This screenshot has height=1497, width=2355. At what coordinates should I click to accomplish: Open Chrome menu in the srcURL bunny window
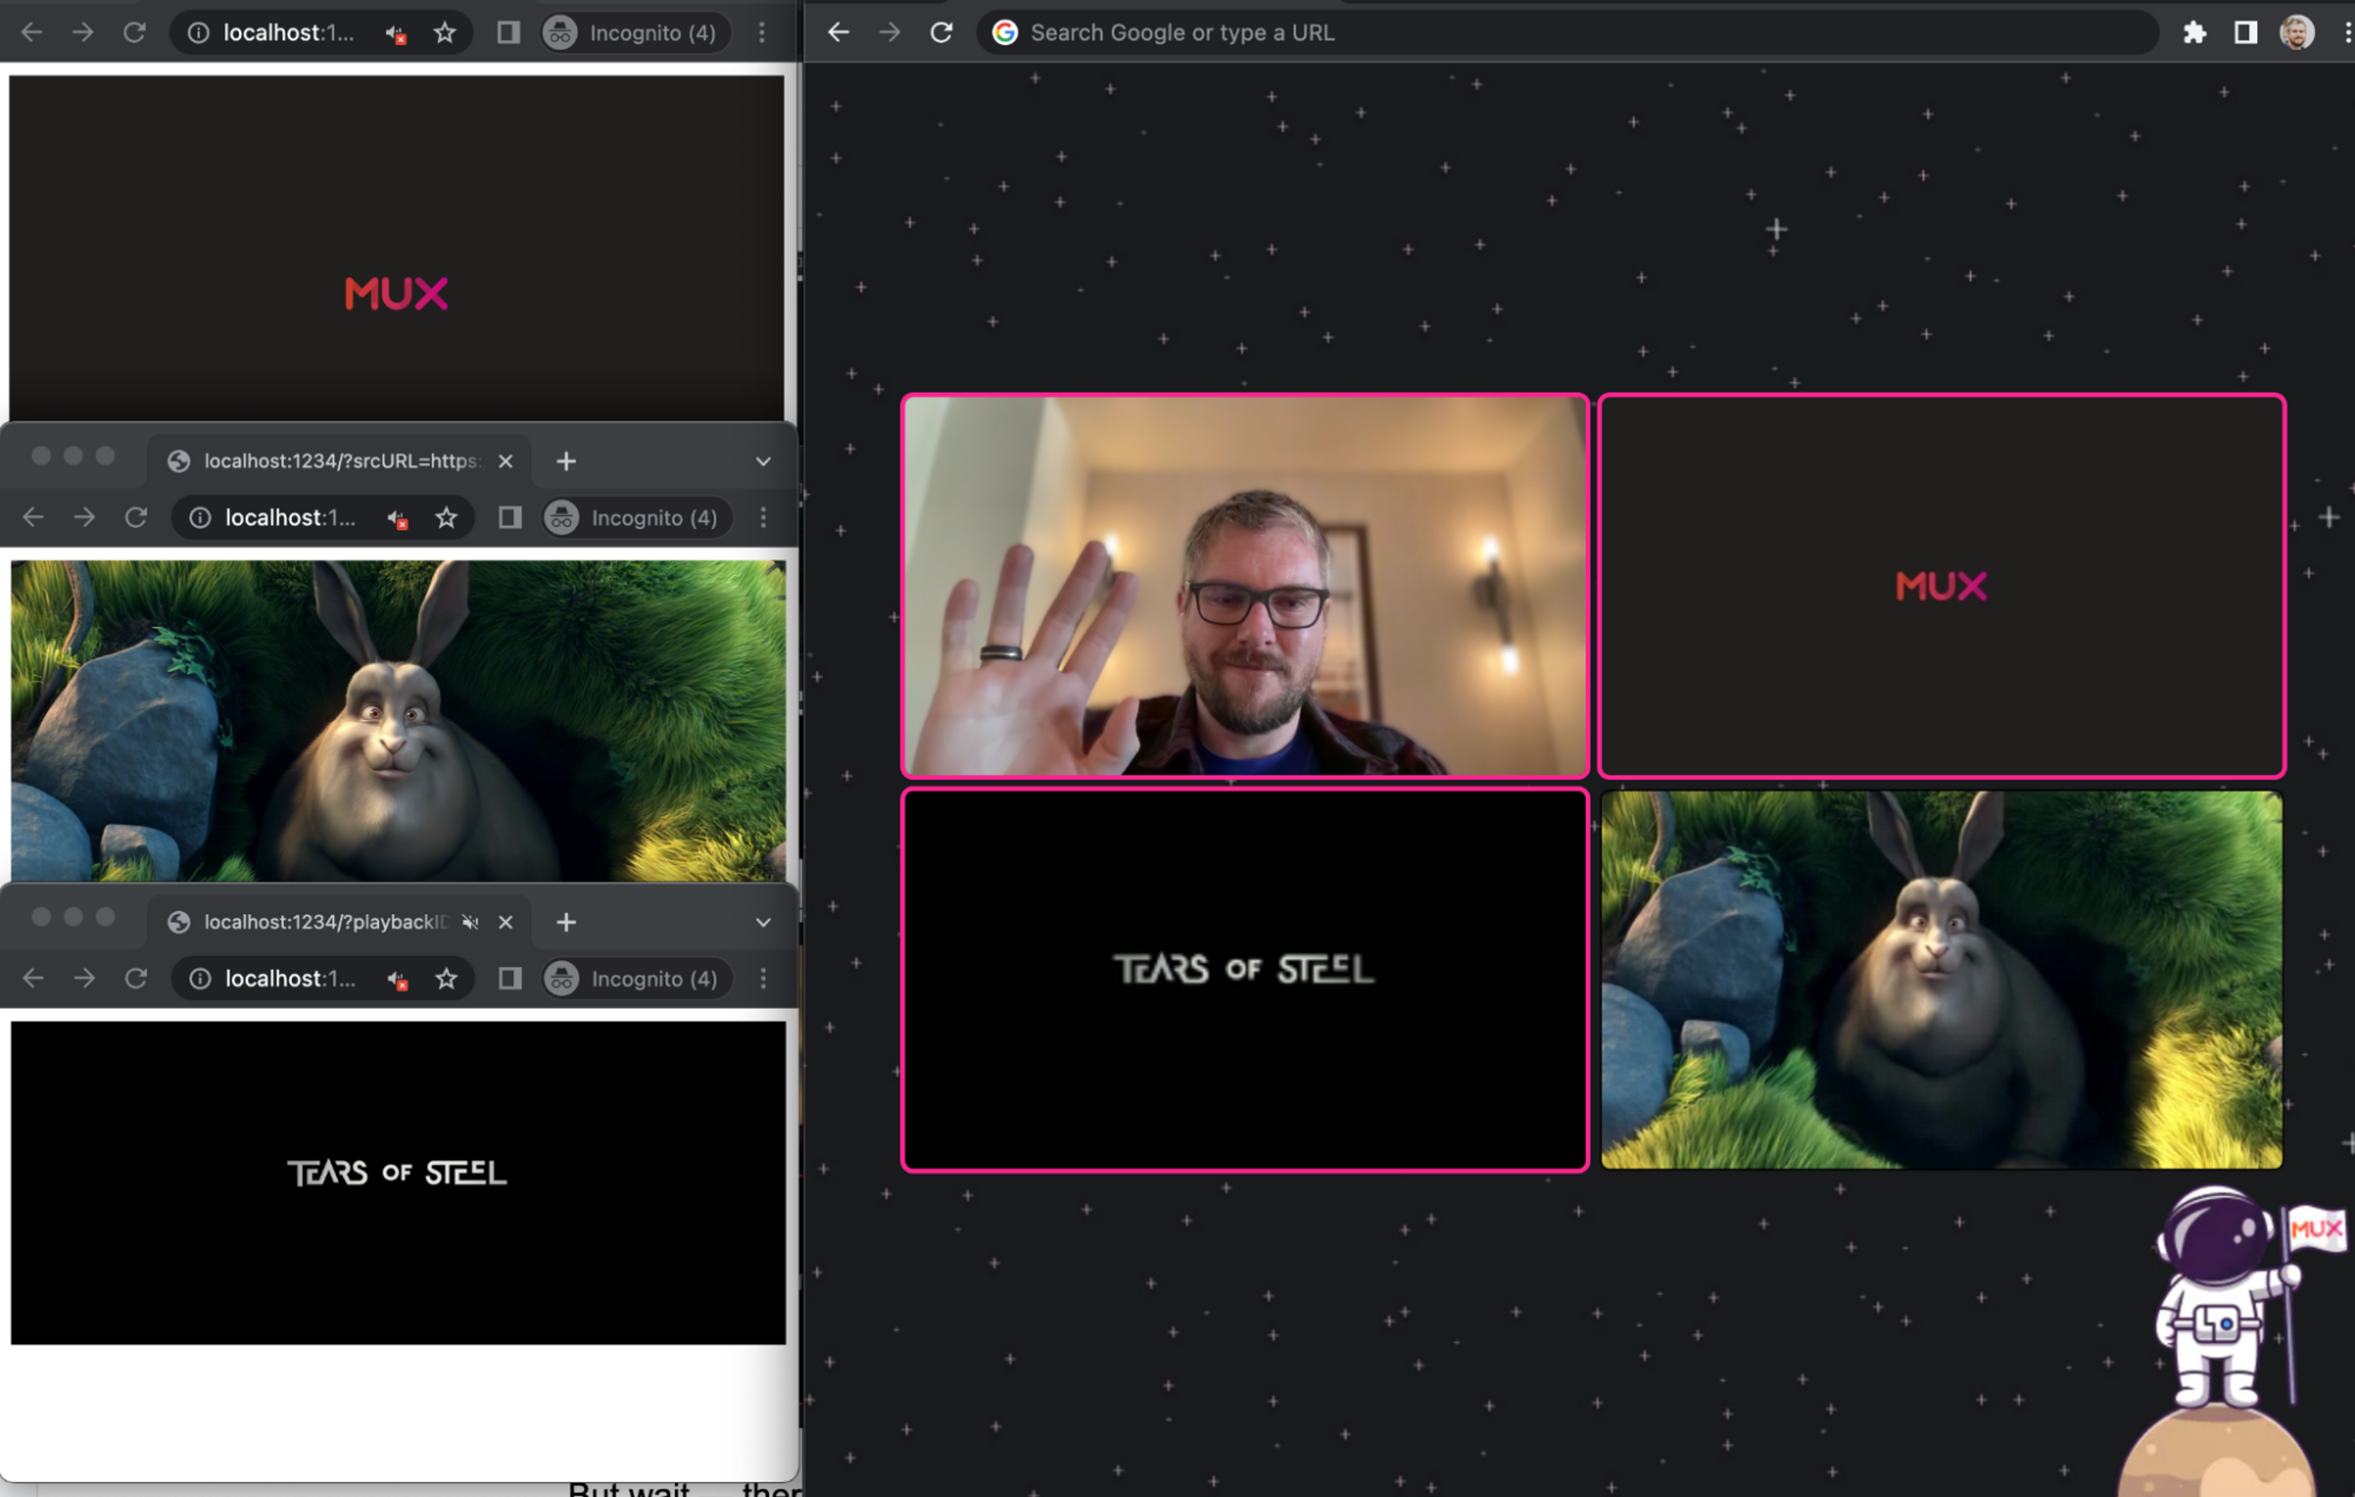764,517
